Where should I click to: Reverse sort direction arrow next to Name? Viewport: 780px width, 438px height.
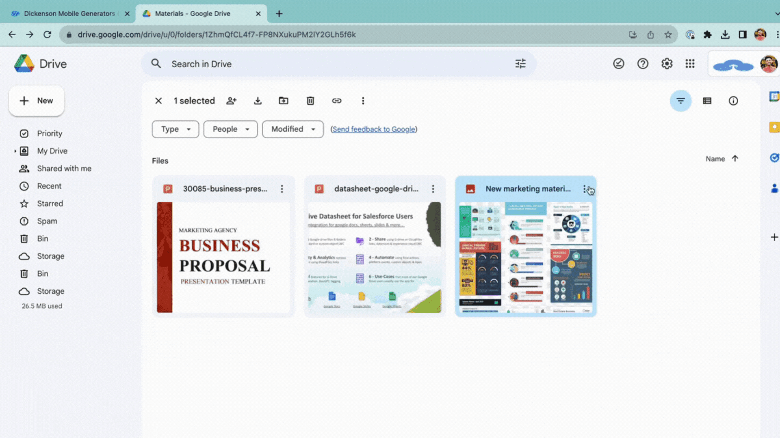pos(735,159)
